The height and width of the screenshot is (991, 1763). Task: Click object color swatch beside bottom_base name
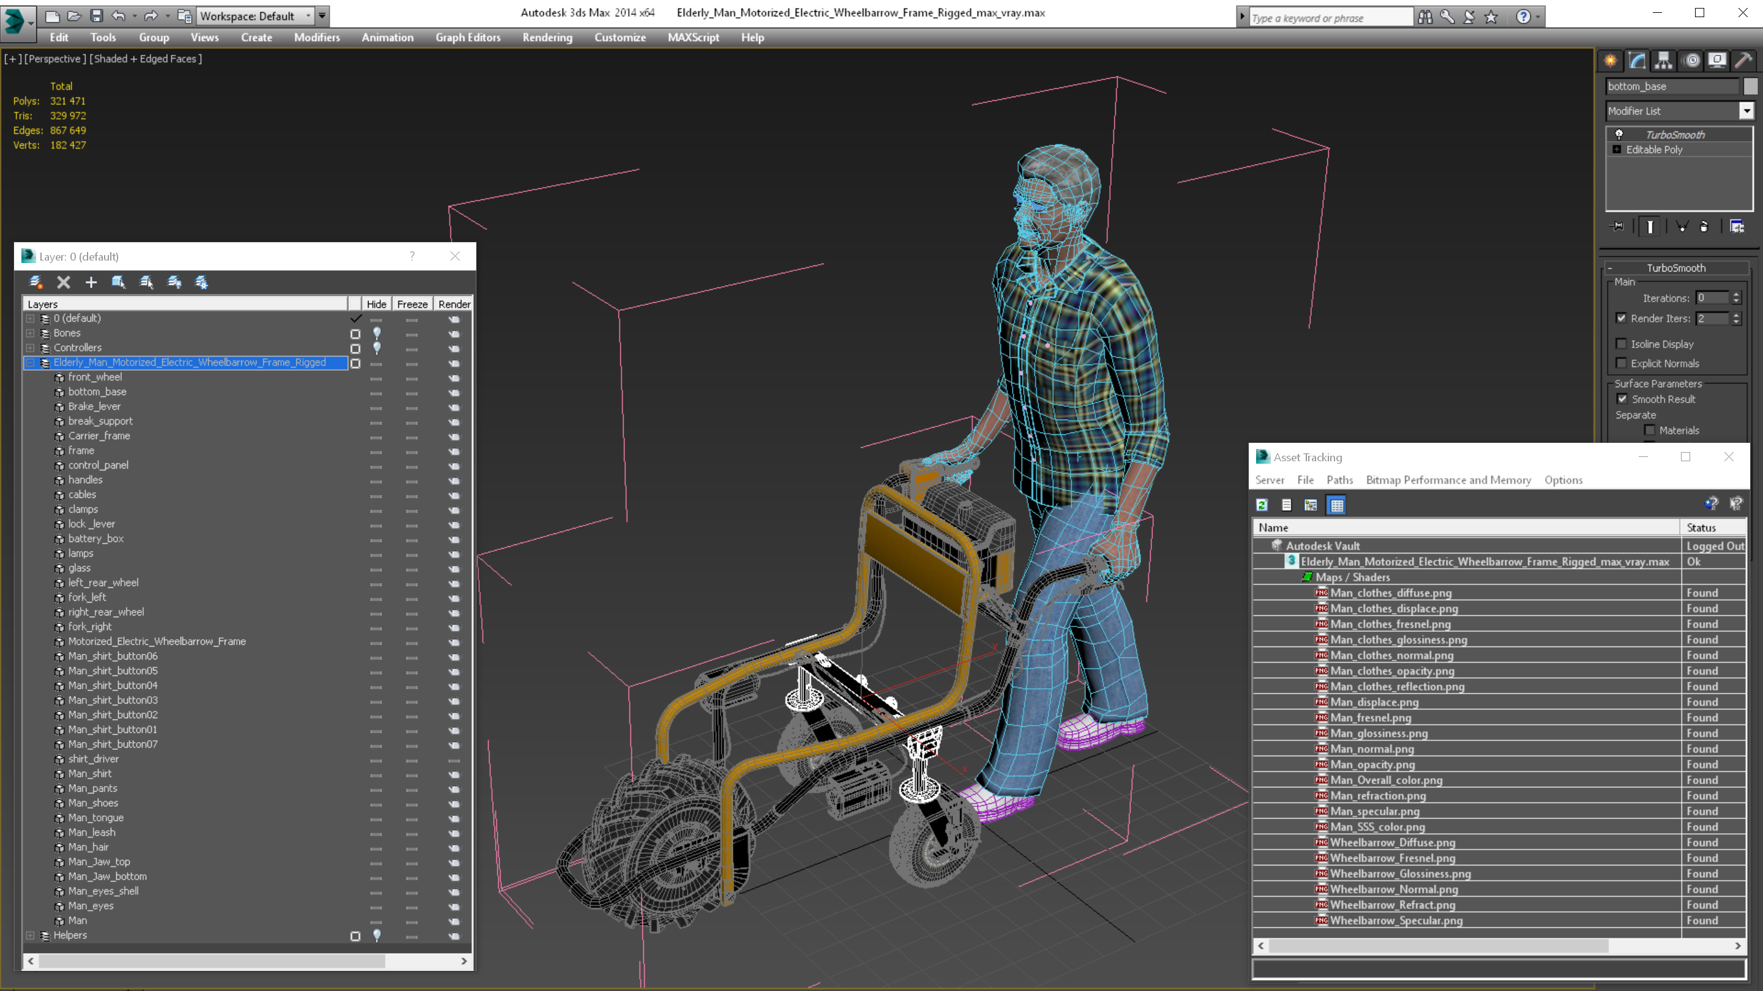click(1750, 86)
